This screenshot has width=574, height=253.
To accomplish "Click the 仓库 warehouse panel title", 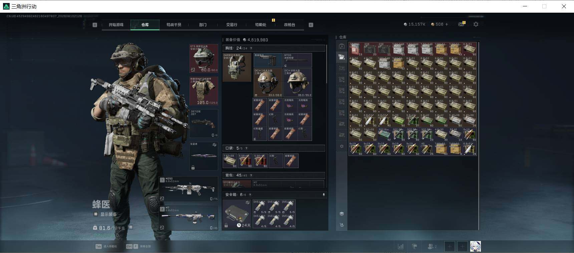I will coord(343,37).
